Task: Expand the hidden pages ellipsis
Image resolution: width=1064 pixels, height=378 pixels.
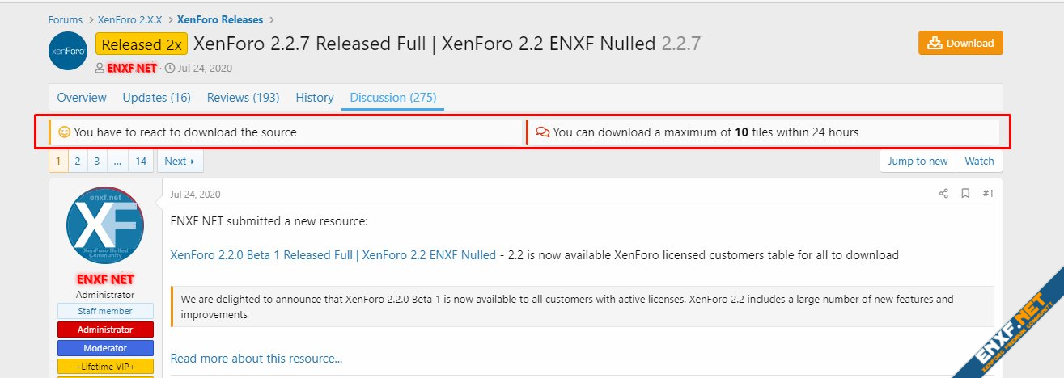Action: (117, 162)
